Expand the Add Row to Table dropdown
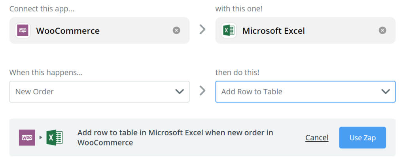The image size is (405, 162). (306, 92)
